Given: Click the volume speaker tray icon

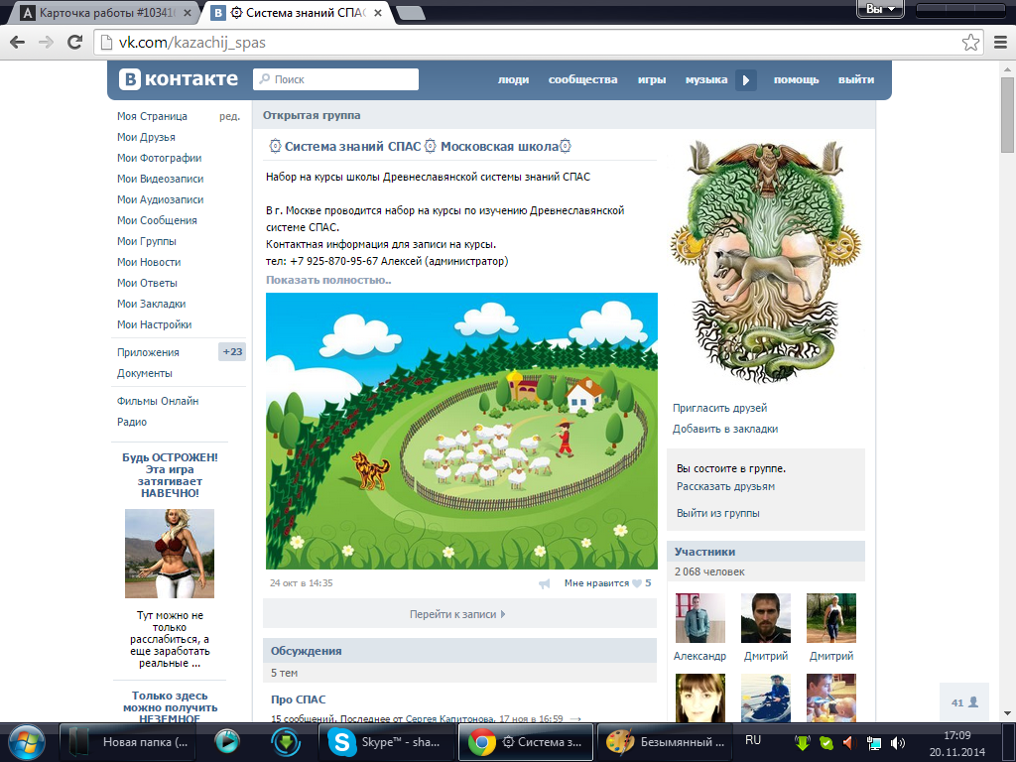Looking at the screenshot, I should [897, 743].
